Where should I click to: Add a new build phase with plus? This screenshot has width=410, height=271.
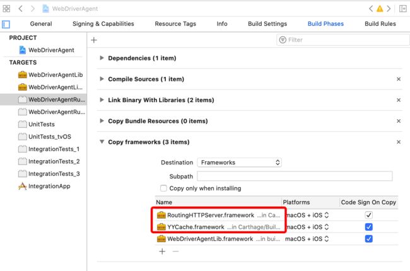click(x=94, y=40)
